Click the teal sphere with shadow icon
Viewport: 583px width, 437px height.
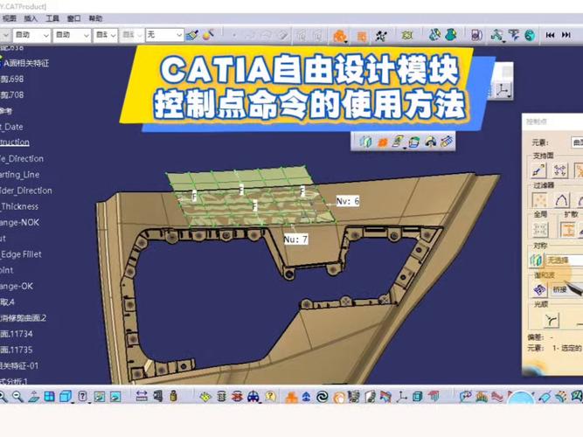(x=451, y=35)
